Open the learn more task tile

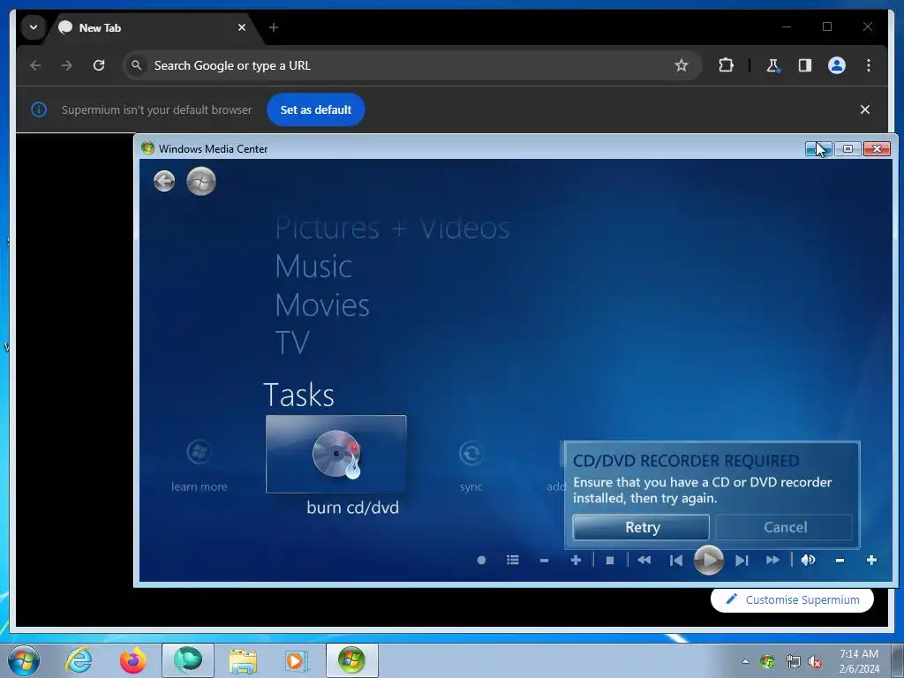coord(199,466)
